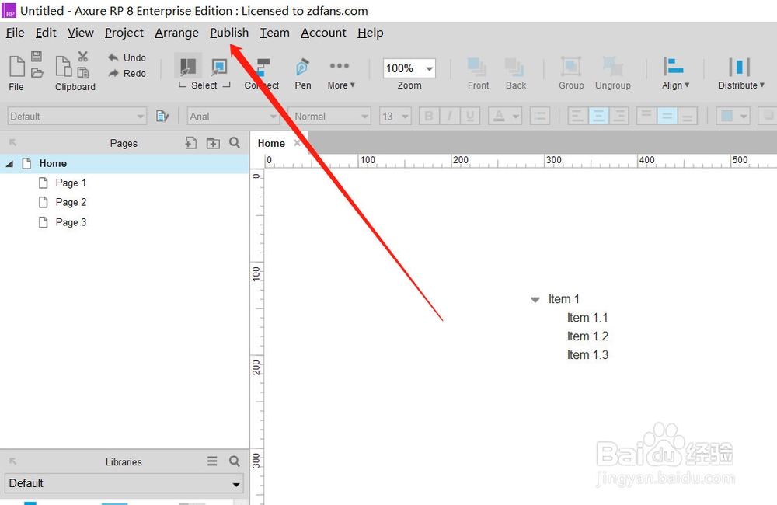Open the Project menu
Screen dimensions: 777x505
tap(124, 33)
